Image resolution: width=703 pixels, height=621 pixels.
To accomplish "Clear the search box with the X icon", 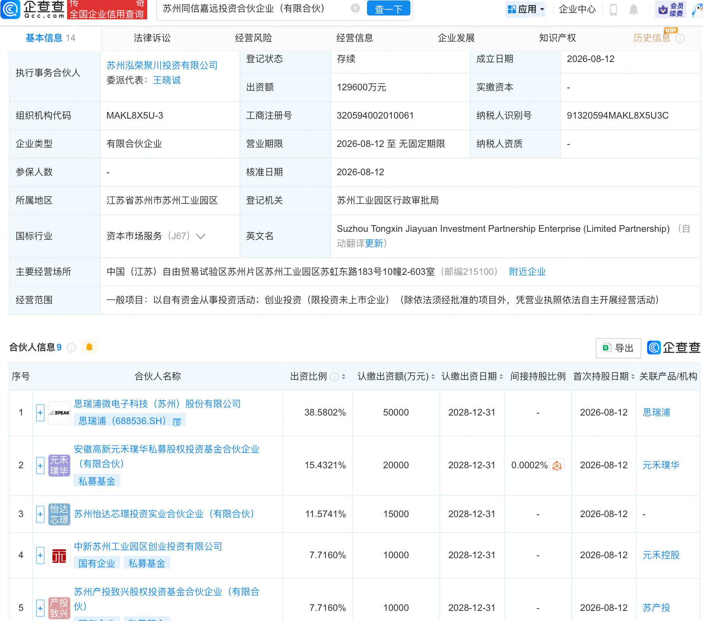I will coord(355,9).
